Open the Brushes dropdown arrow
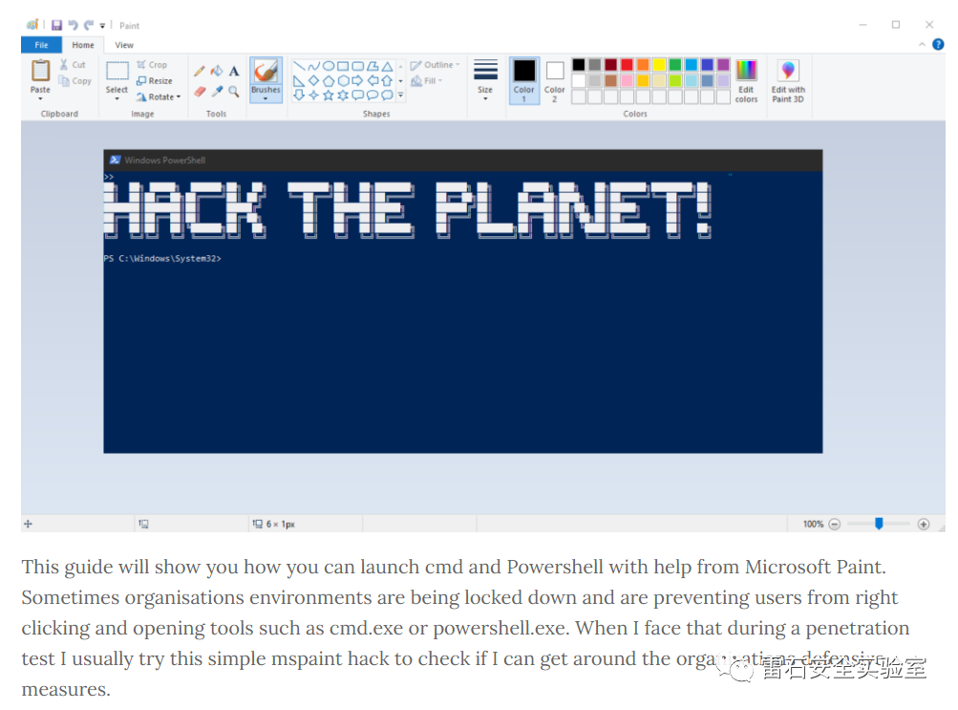 pyautogui.click(x=266, y=99)
